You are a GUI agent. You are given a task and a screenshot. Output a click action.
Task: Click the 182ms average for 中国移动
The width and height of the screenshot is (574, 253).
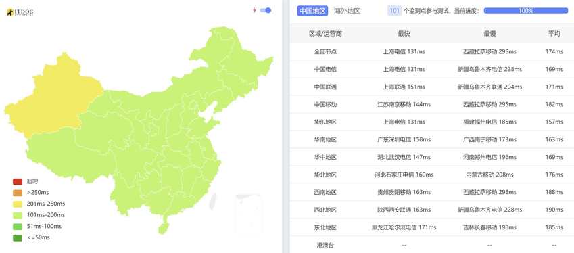[554, 104]
